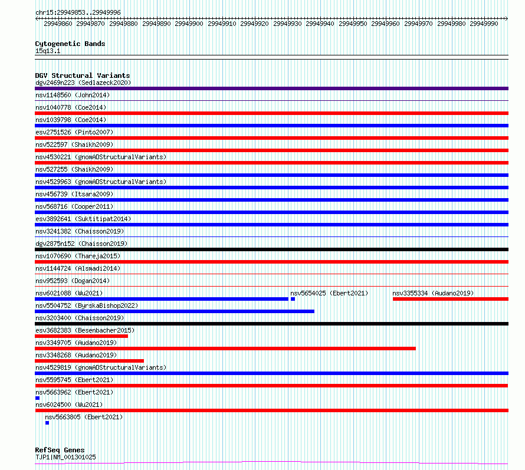Image resolution: width=525 pixels, height=470 pixels.
Task: Open nsv4529819 (gnomADStructuralVariants) entry
Action: [x=101, y=367]
